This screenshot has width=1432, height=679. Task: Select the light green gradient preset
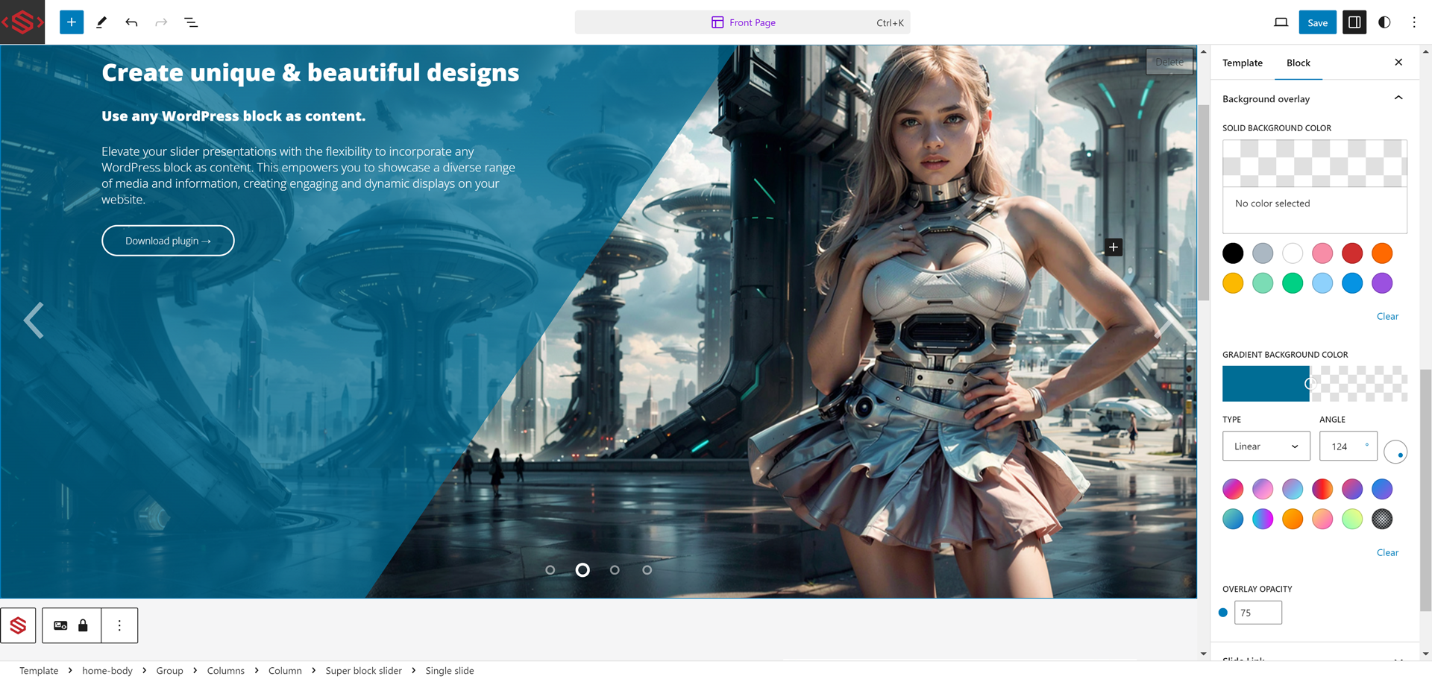(x=1352, y=519)
